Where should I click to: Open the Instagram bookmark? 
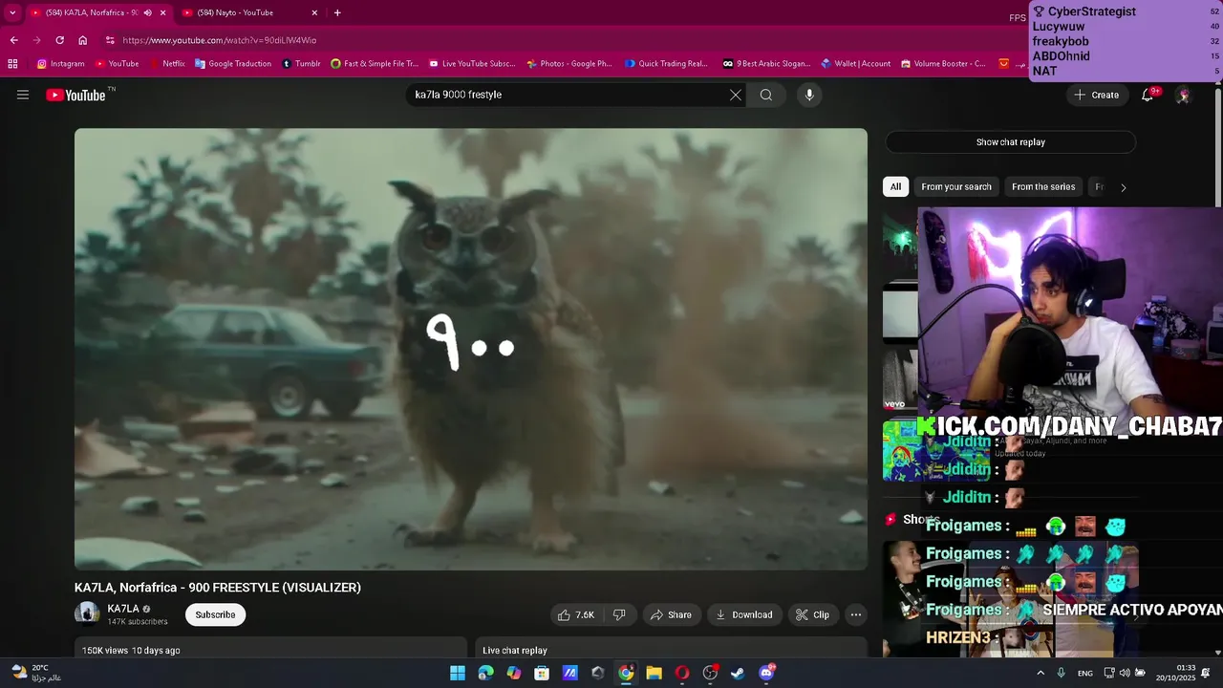coord(61,64)
